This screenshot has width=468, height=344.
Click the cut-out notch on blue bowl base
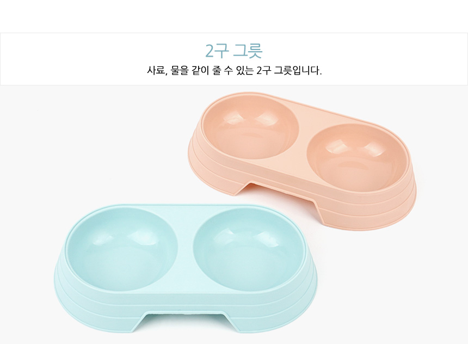tap(184, 321)
